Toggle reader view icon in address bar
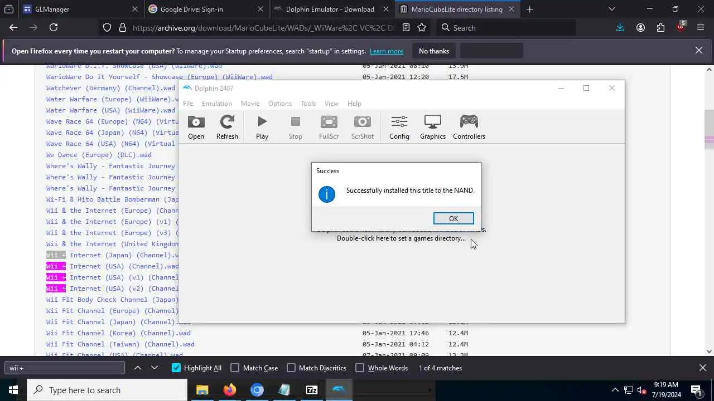The image size is (714, 401). click(x=406, y=27)
